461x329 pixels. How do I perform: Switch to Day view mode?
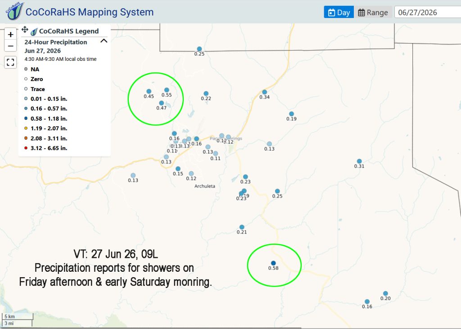tap(339, 12)
